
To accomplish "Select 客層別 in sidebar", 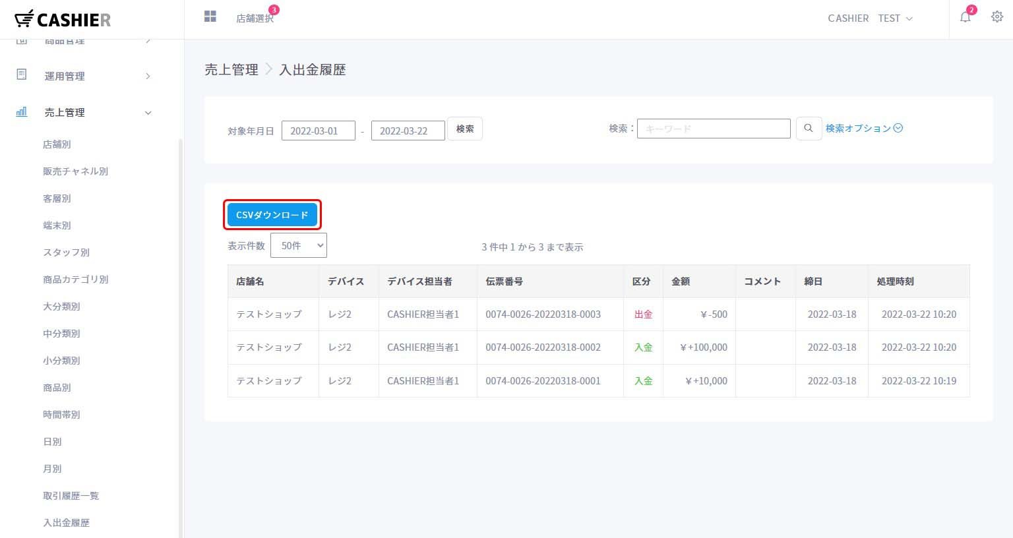I will click(x=57, y=198).
